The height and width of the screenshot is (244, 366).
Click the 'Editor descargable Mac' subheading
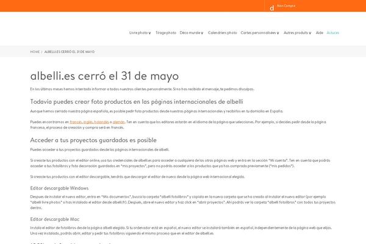coord(55,219)
